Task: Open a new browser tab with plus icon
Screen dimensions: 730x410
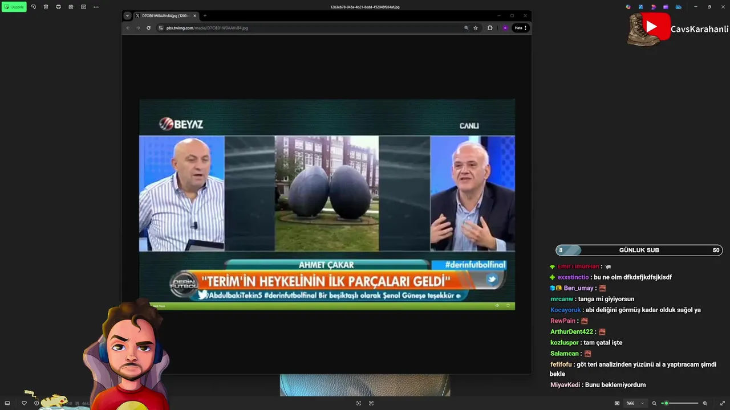Action: [x=205, y=16]
